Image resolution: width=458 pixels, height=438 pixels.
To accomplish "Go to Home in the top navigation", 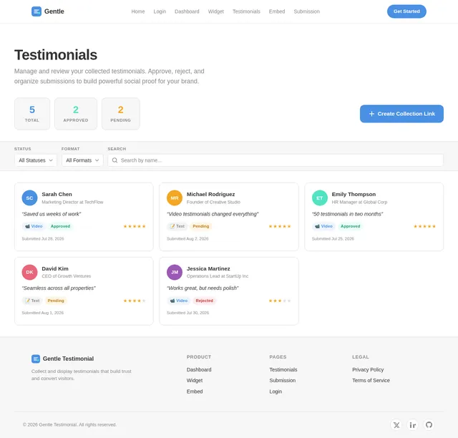I will (x=138, y=11).
